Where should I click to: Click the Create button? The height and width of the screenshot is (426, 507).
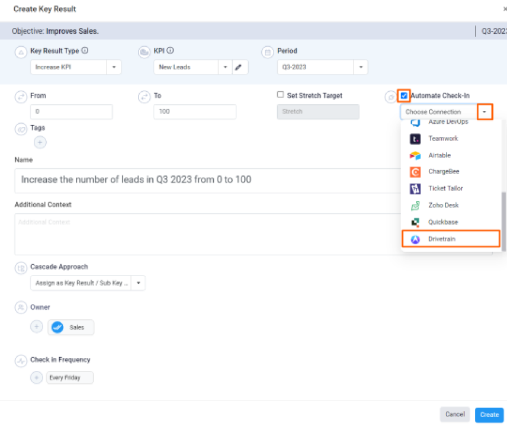tap(489, 415)
